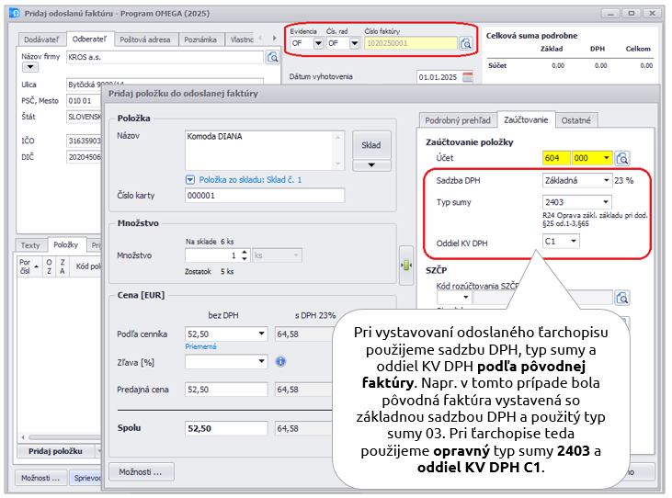Click the Možnosti button in item dialog
Screen dimensions: 672x498
pos(142,472)
